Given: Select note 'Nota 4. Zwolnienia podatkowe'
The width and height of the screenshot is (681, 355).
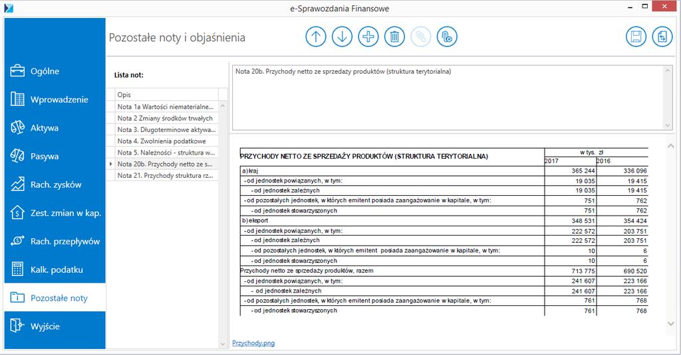Looking at the screenshot, I should pos(166,141).
